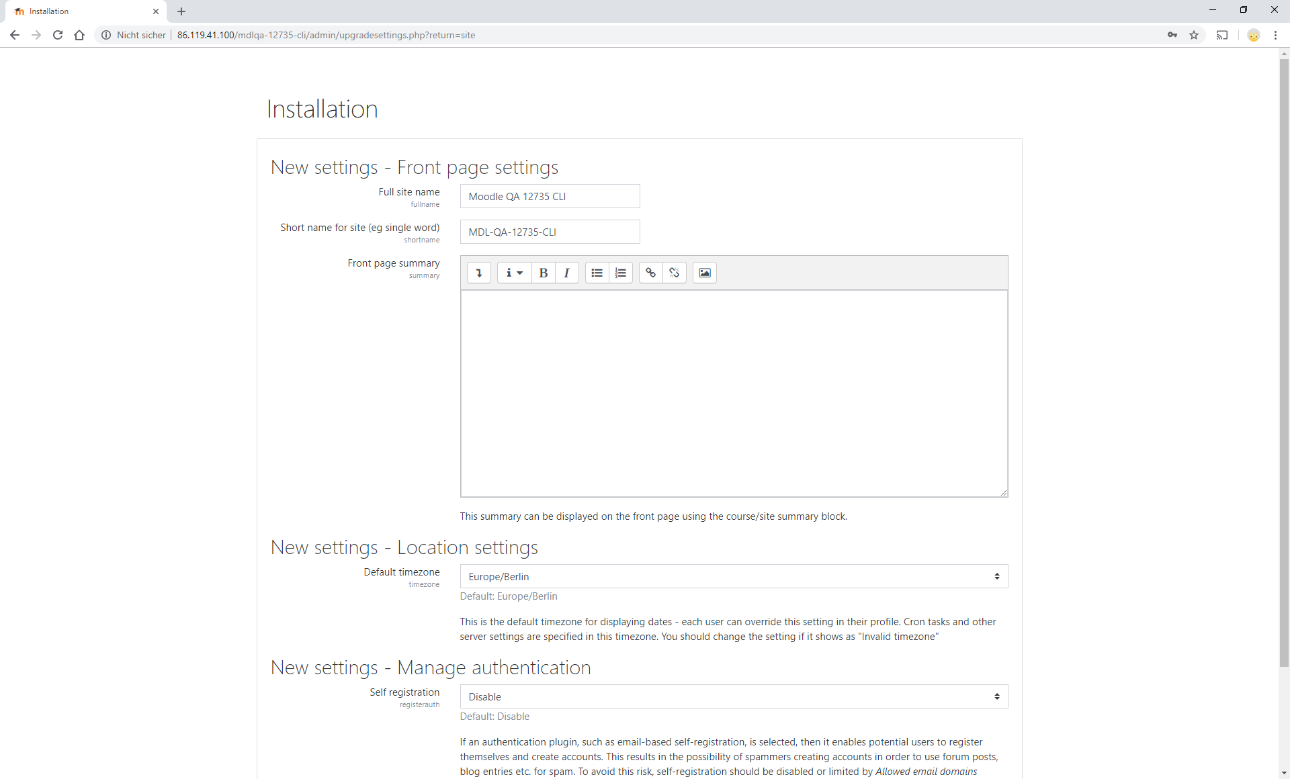
Task: Click the Installation page heading
Action: (322, 109)
